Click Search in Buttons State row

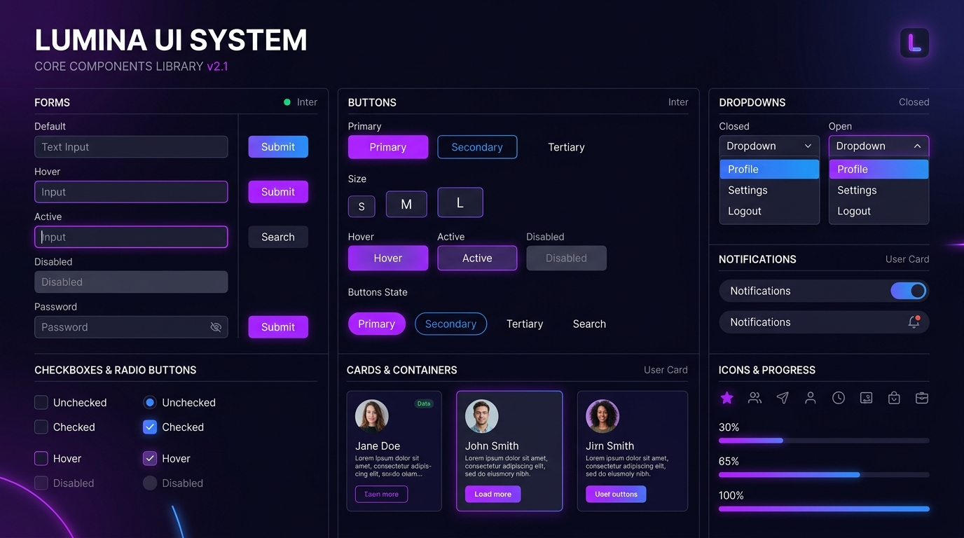pos(589,324)
